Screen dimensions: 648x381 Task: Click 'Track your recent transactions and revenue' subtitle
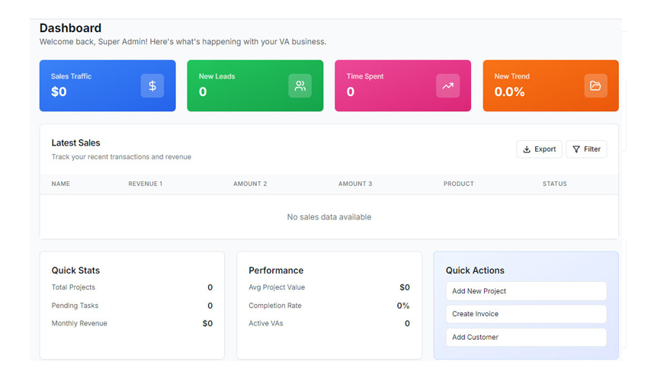121,157
